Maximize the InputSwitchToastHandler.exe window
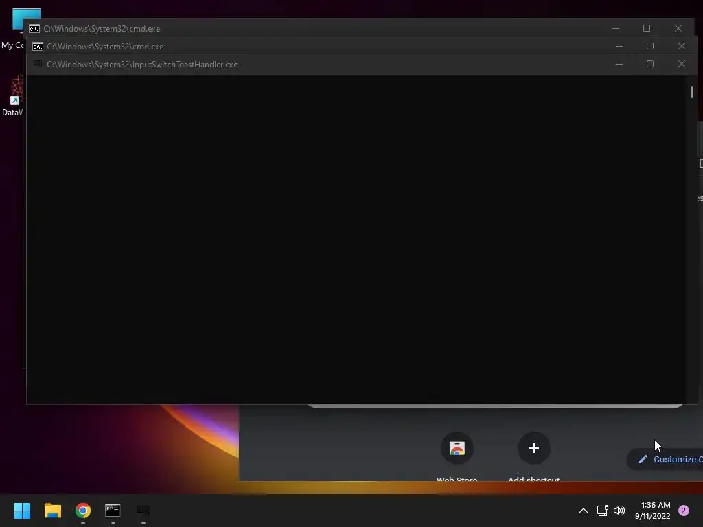 tap(650, 64)
